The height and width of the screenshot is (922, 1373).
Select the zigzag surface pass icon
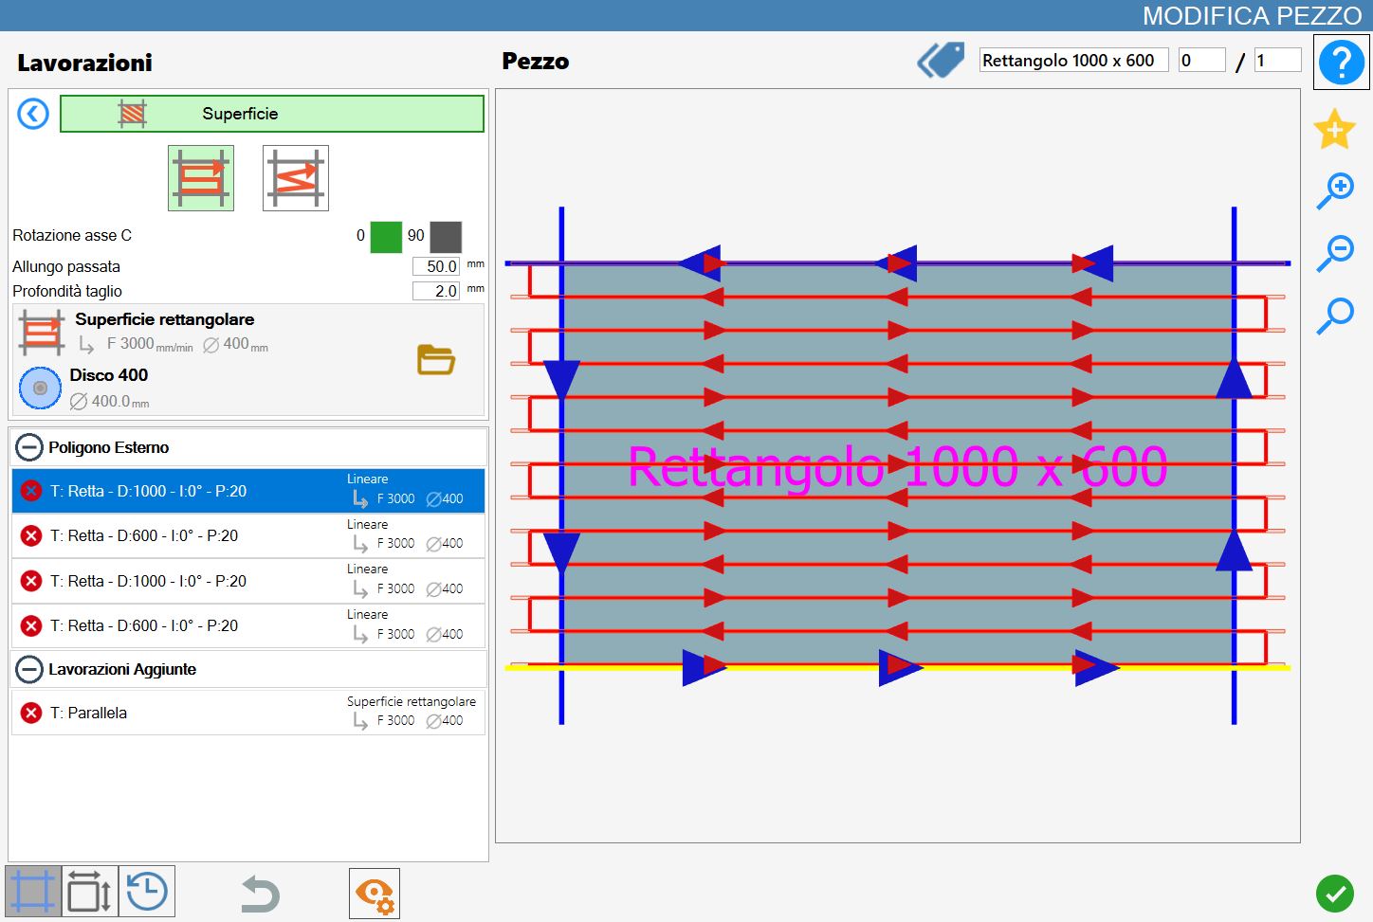(x=296, y=178)
